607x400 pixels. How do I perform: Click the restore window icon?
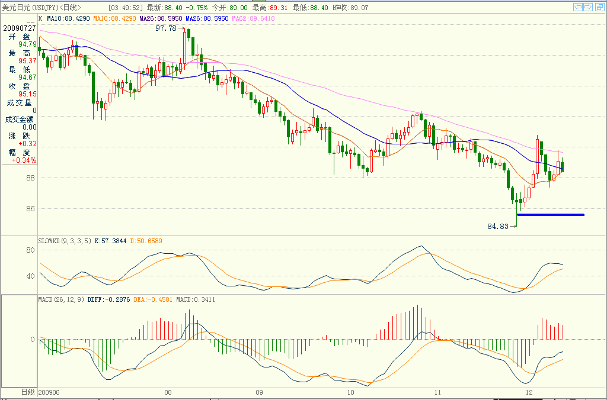(599, 7)
